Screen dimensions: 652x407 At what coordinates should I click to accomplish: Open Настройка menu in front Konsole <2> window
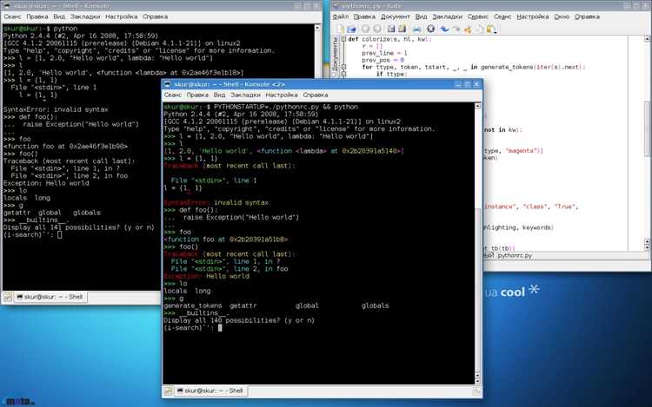282,95
